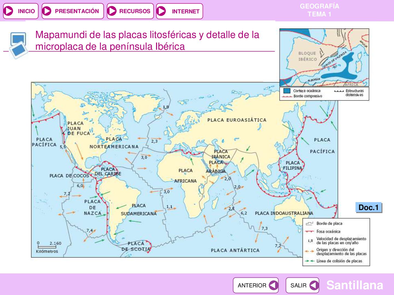Go to the INTERNET section label

click(186, 11)
